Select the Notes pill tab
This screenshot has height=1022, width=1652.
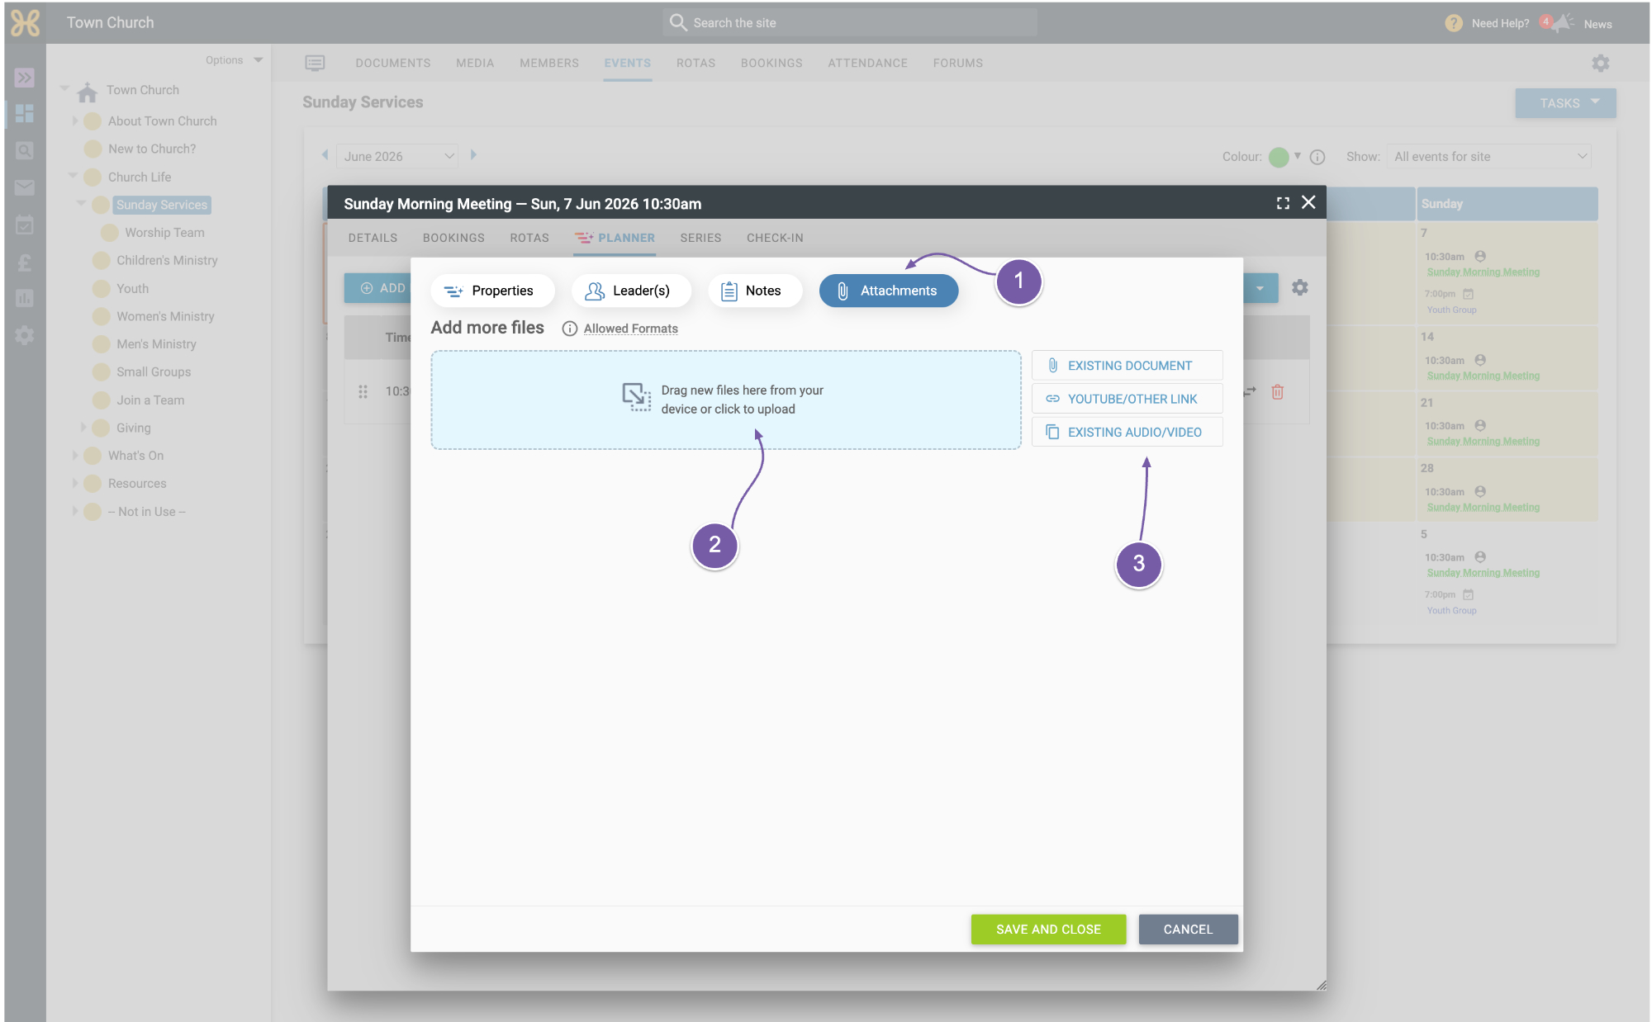point(755,291)
